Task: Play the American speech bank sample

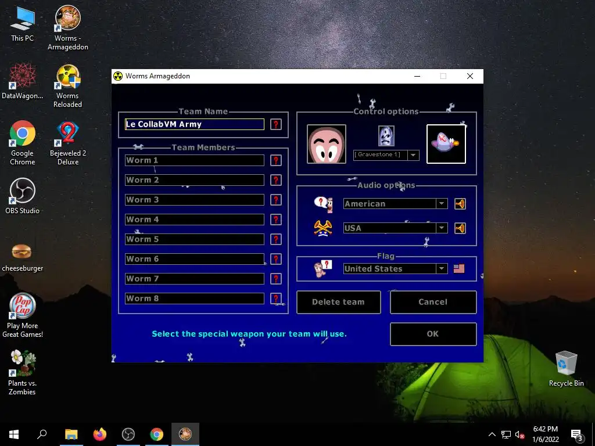Action: click(460, 204)
